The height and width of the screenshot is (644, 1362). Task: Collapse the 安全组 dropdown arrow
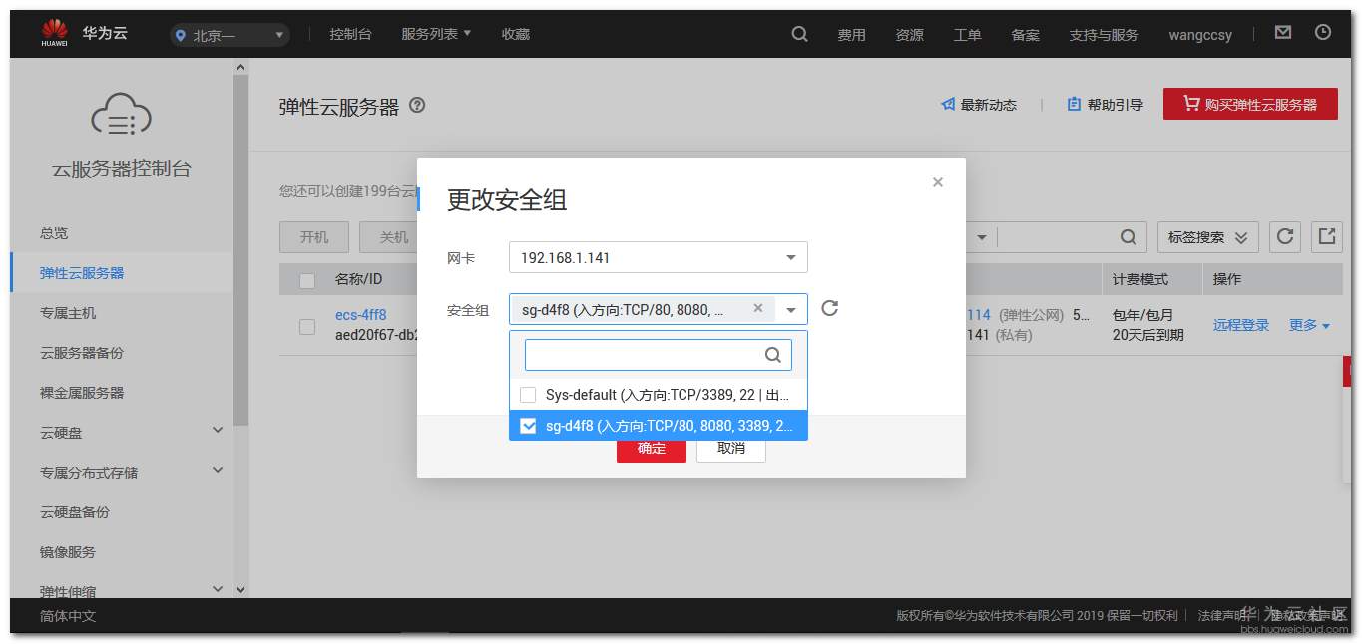[x=791, y=310]
